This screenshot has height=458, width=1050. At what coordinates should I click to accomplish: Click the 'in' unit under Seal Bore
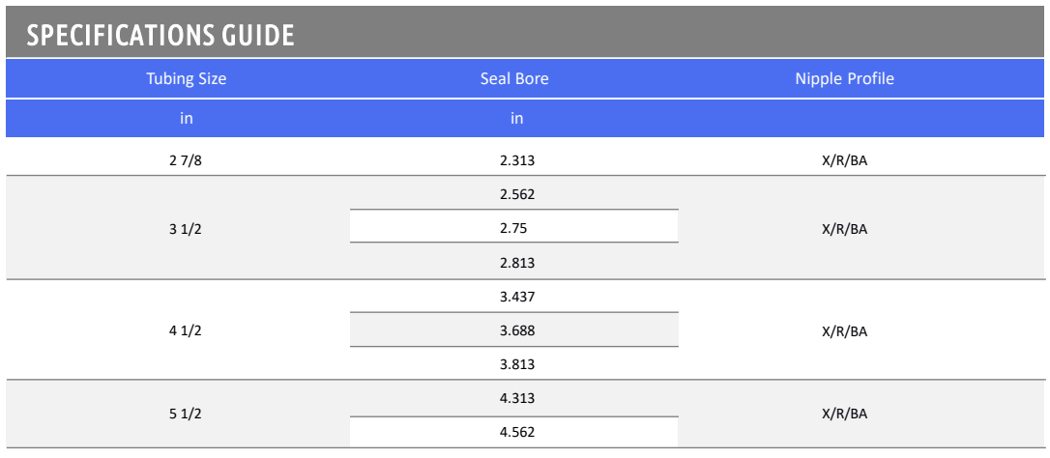(517, 119)
